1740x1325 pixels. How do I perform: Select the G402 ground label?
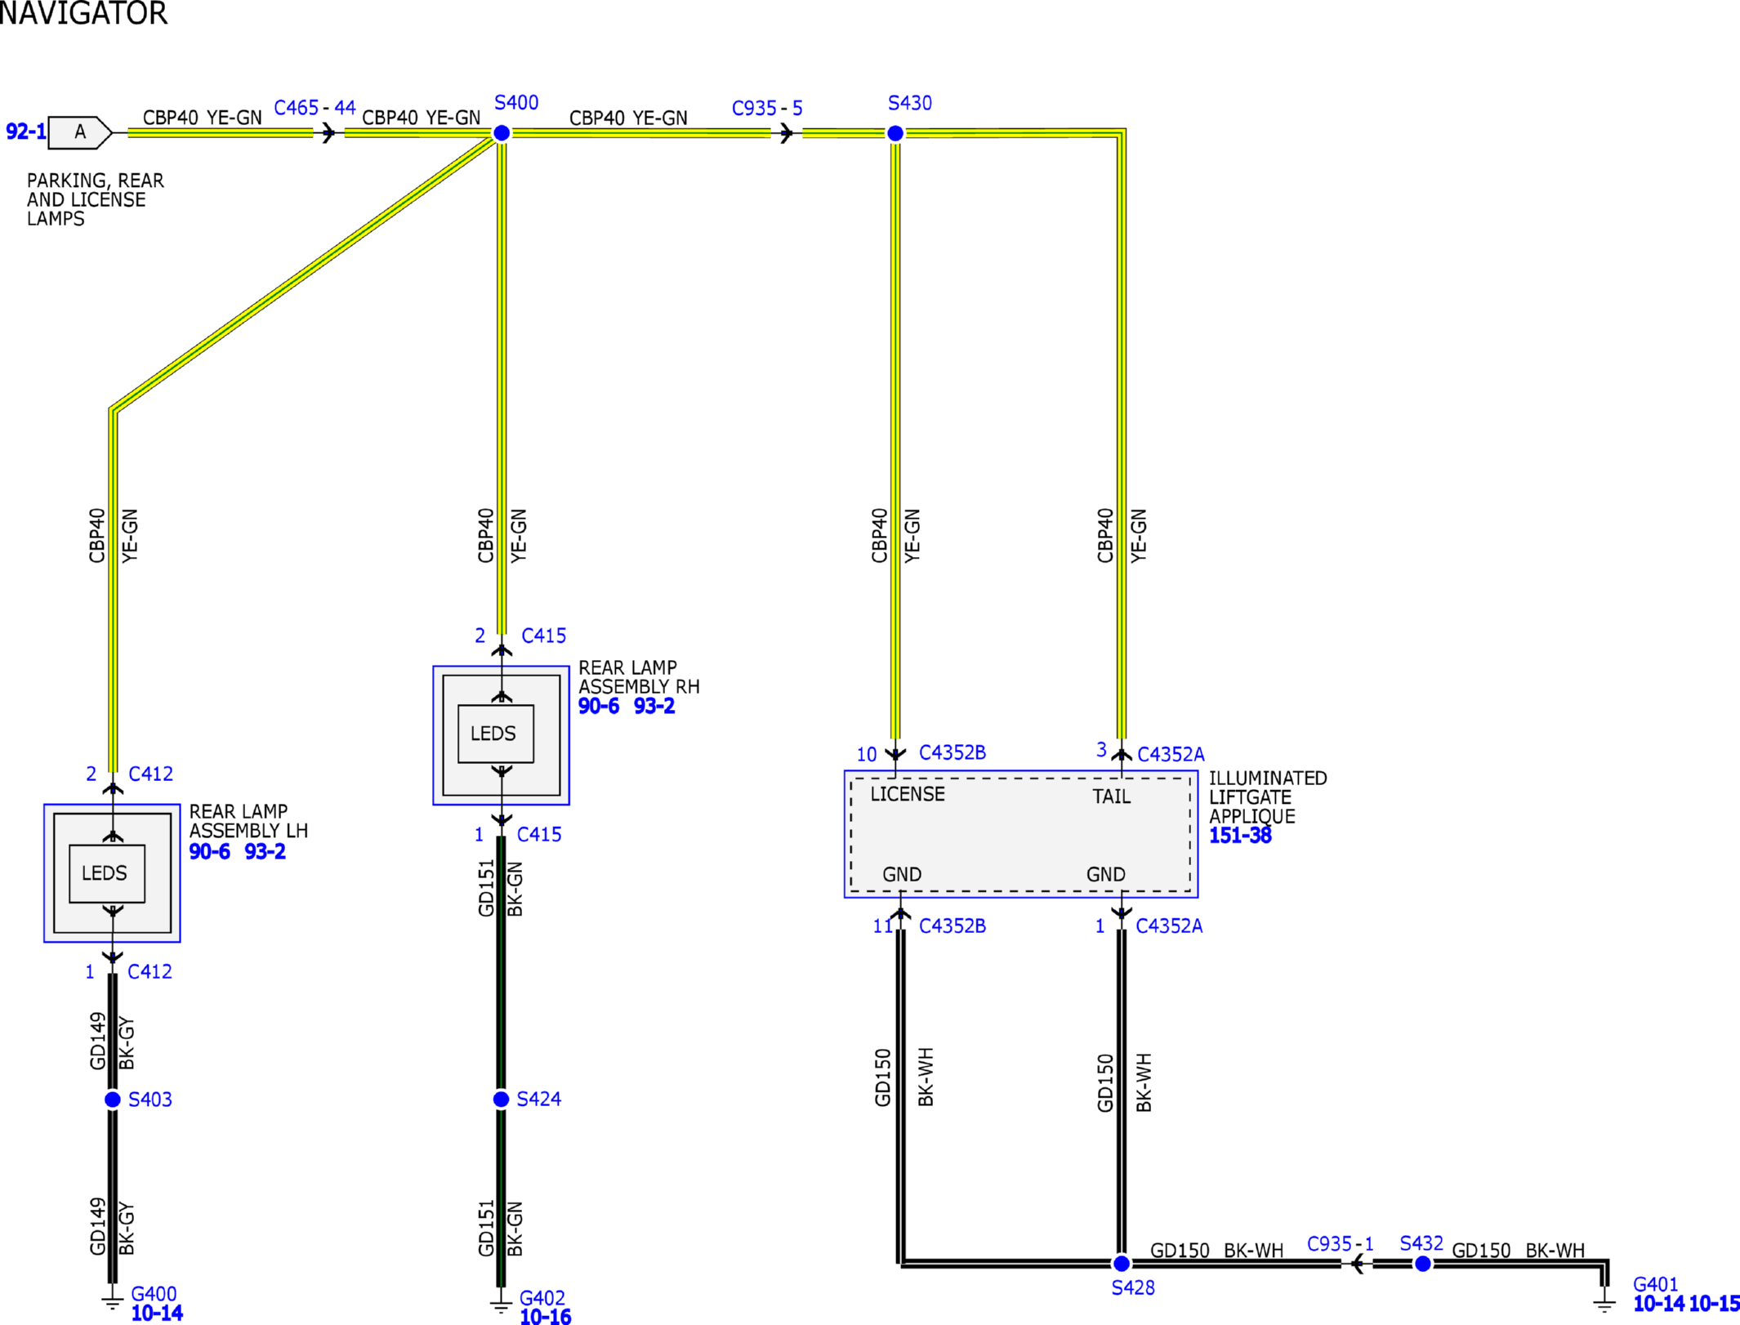tap(542, 1298)
